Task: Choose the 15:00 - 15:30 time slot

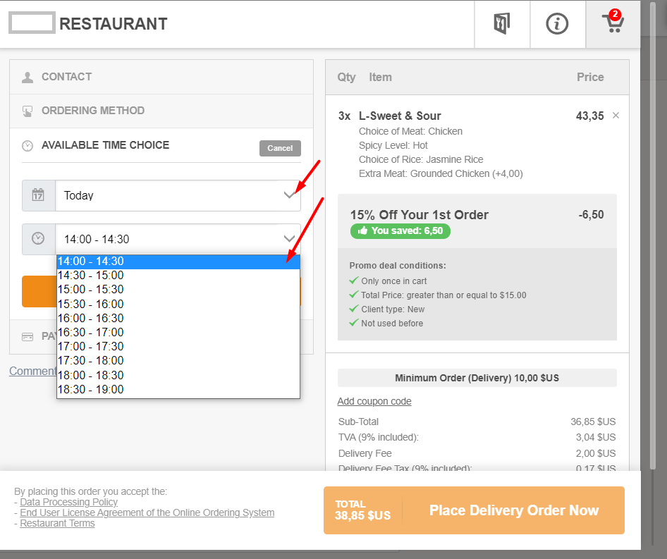Action: pos(178,289)
